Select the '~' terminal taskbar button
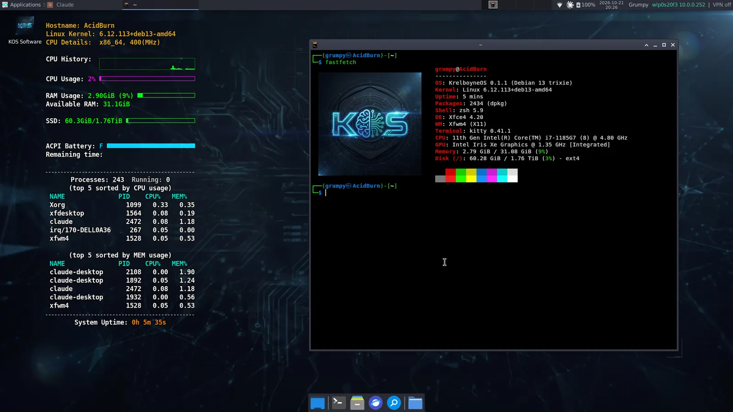Image resolution: width=733 pixels, height=412 pixels. [160, 5]
